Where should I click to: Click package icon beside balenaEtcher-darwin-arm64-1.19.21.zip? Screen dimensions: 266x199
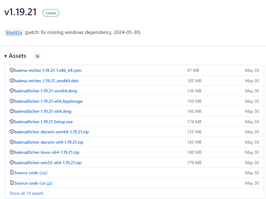point(12,131)
